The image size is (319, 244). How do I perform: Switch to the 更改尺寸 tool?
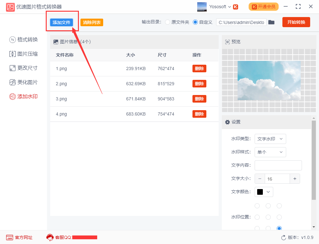(x=24, y=68)
